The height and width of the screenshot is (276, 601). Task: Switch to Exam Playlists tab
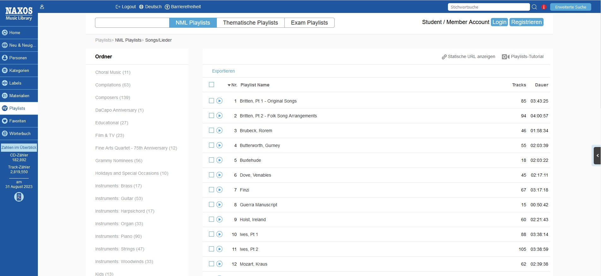309,23
